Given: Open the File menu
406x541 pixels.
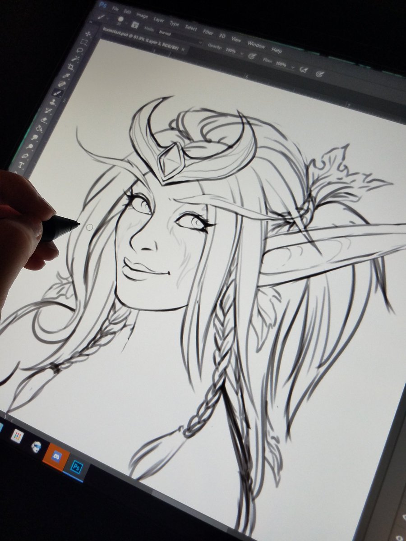Looking at the screenshot, I should pos(115,9).
